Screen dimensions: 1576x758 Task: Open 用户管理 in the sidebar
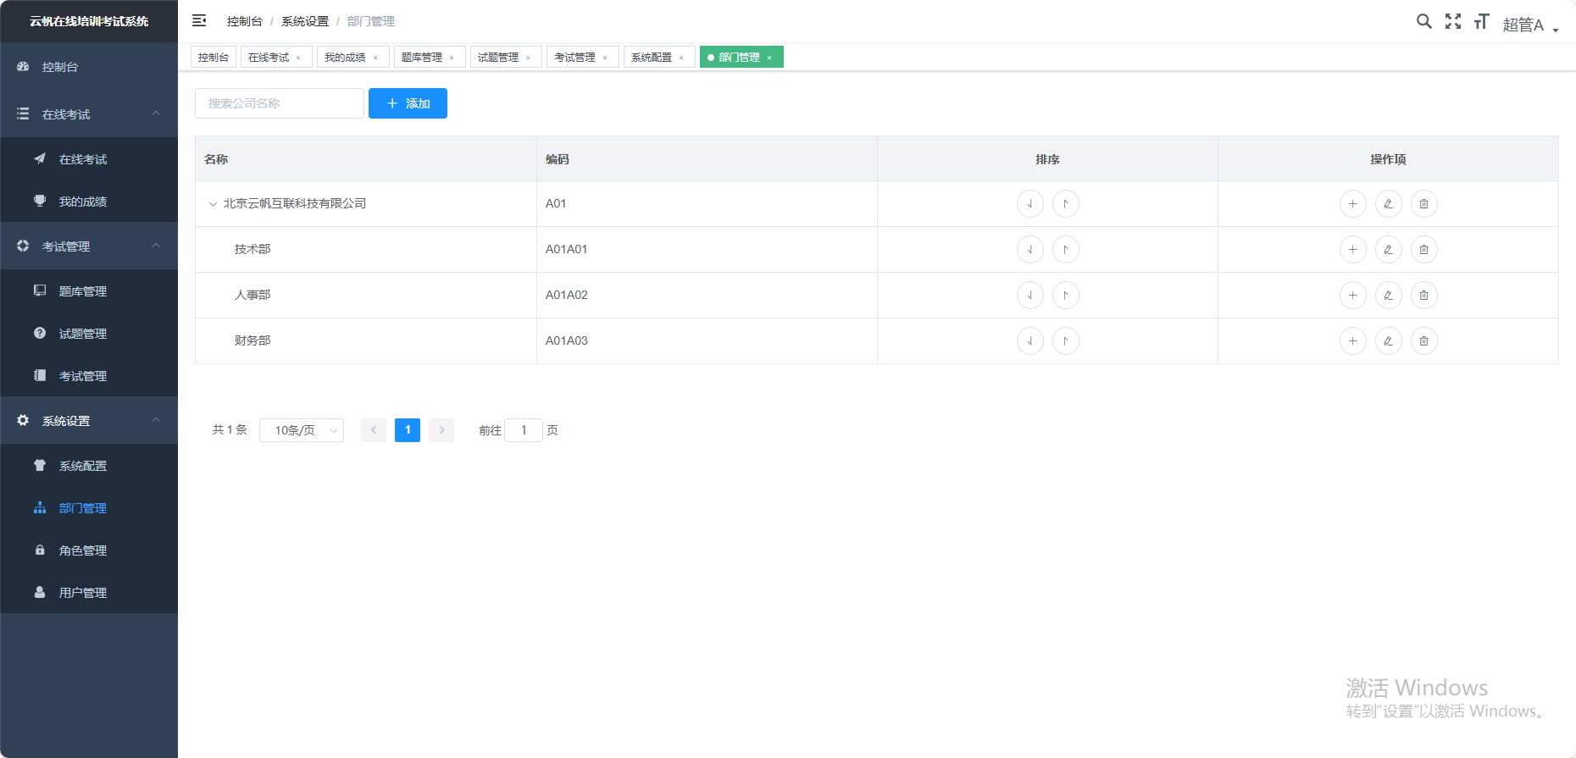click(89, 592)
